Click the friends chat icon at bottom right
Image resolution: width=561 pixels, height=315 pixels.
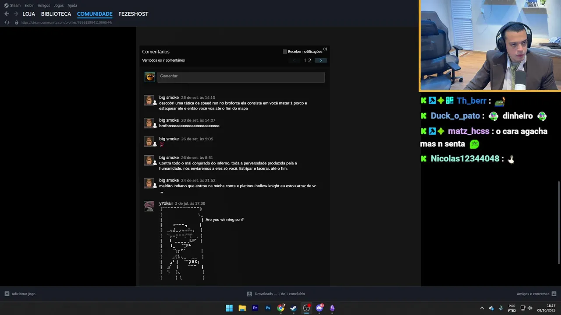pos(554,294)
